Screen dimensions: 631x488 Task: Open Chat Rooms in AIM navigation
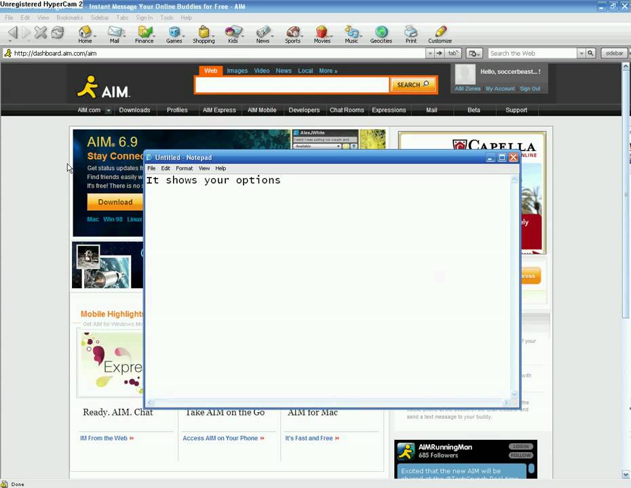(347, 110)
